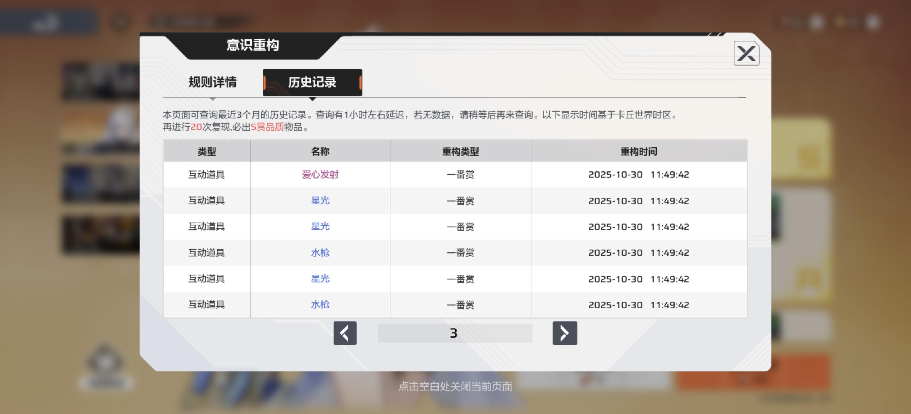Viewport: 911px width, 414px height.
Task: Click the 名称 column header
Action: pyautogui.click(x=320, y=151)
